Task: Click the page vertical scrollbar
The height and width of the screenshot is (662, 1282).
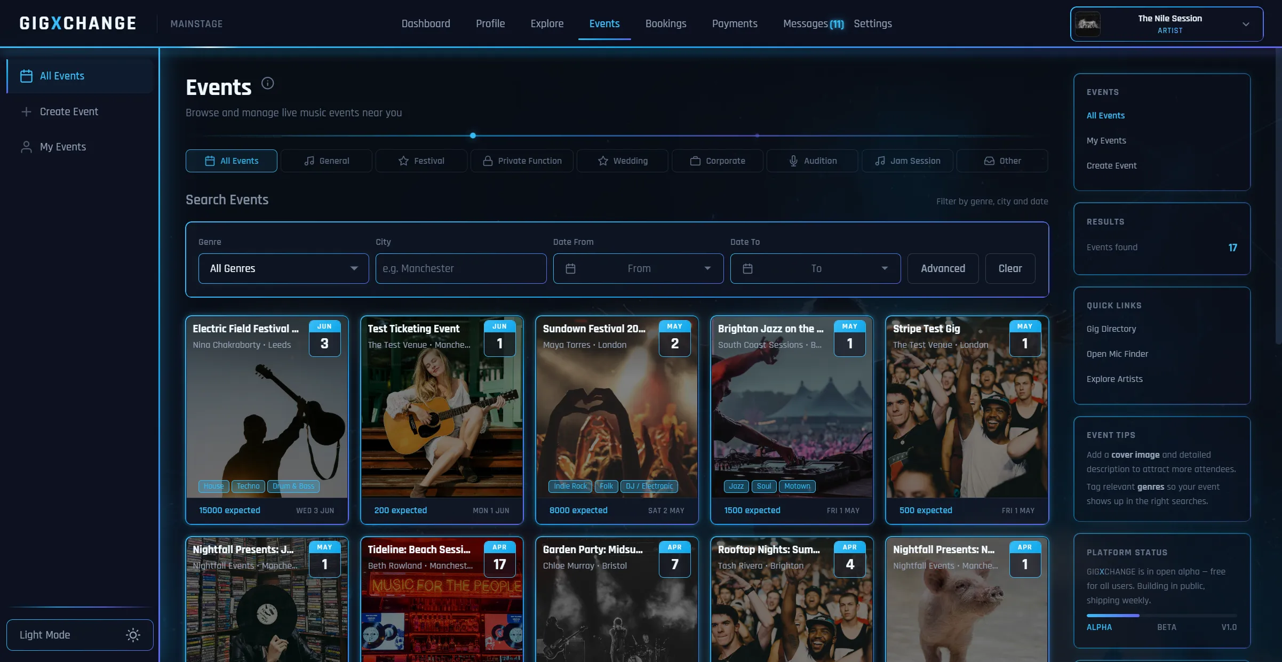Action: tap(1278, 197)
